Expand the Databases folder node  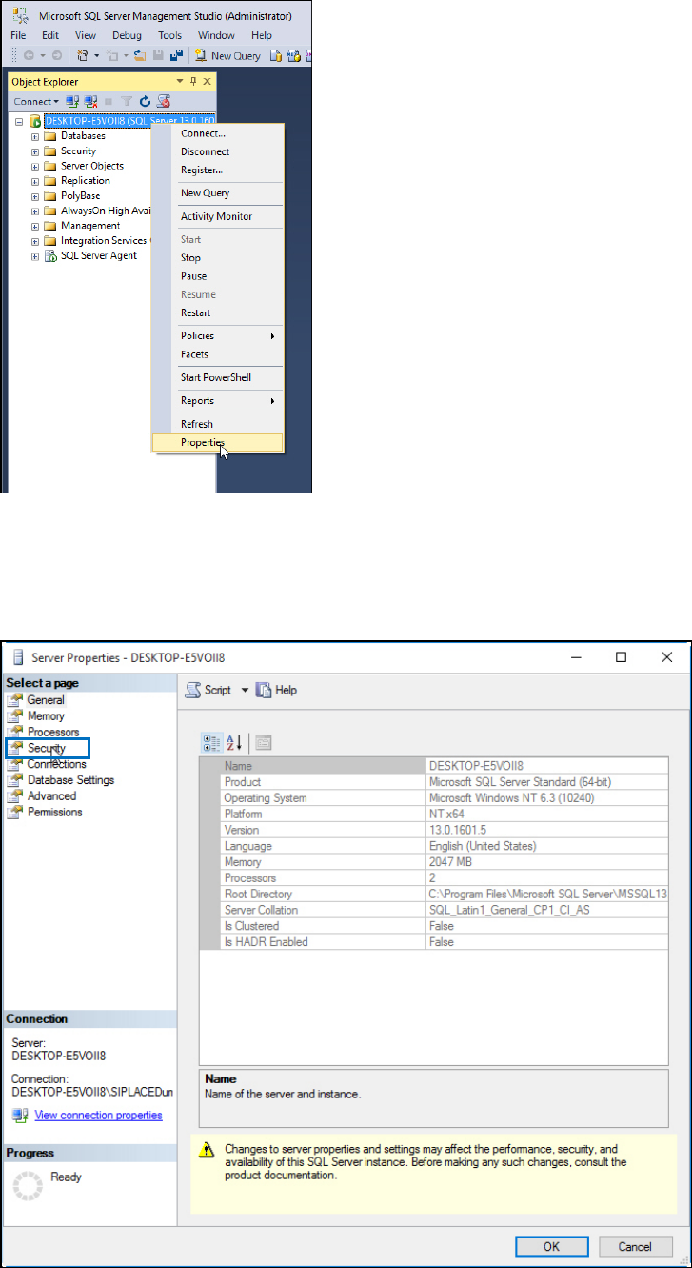(35, 136)
